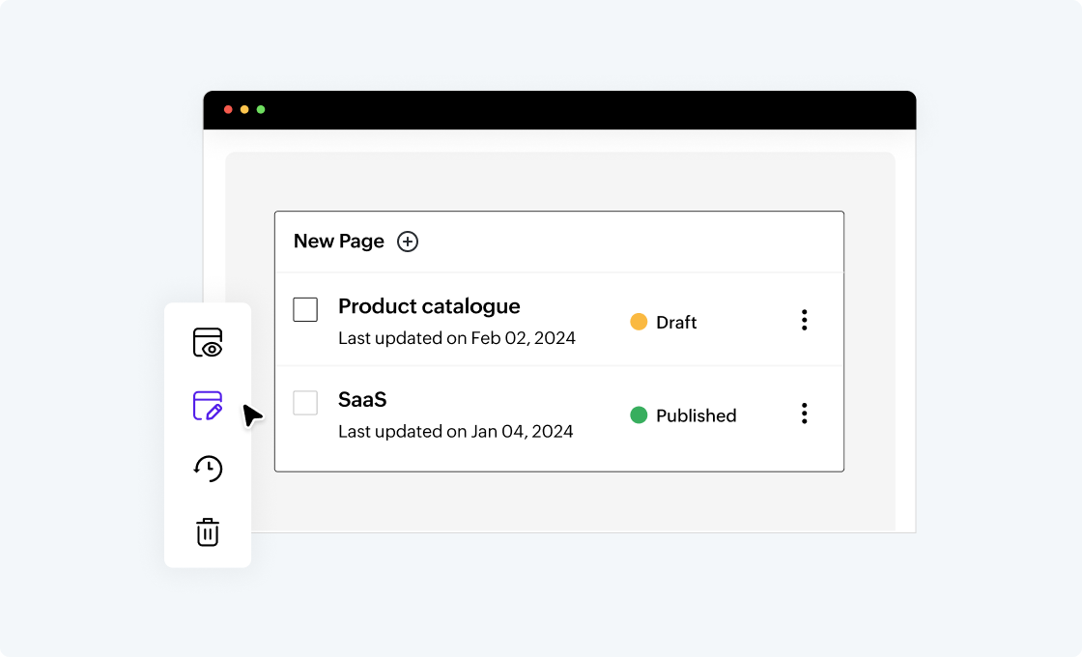Viewport: 1082px width, 657px height.
Task: Click the New Page label
Action: [338, 242]
